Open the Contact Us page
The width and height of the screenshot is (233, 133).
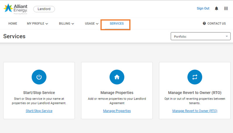click(x=217, y=23)
